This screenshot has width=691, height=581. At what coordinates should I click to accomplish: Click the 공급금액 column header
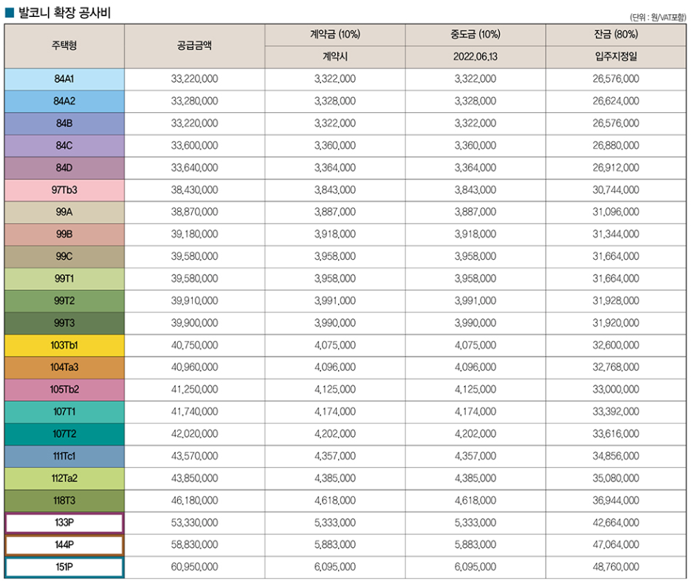click(194, 46)
